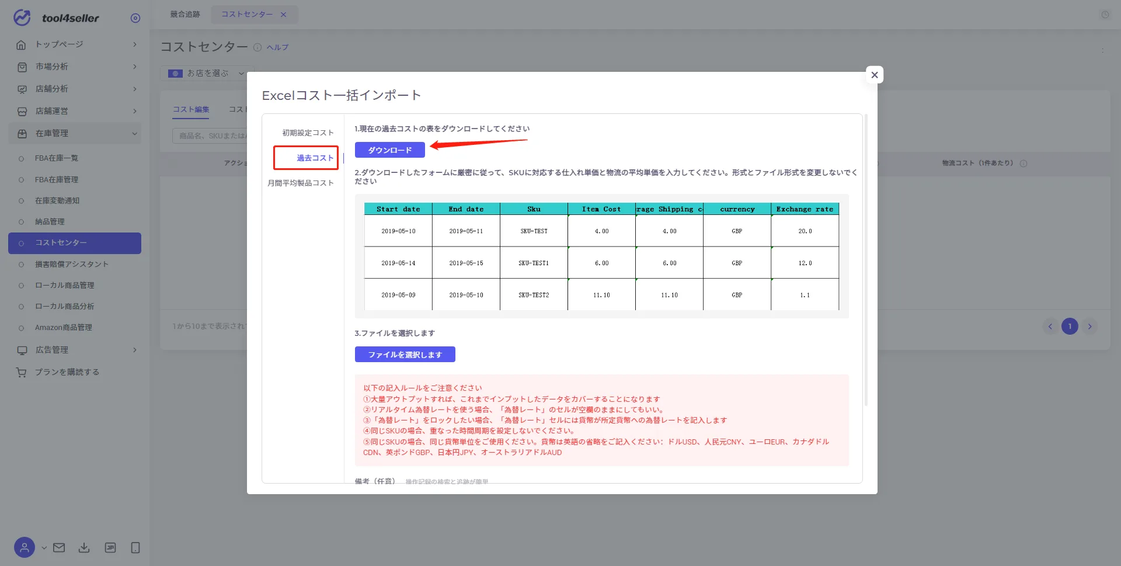Click プランを購読する link
Screen dimensions: 1121x566
(67, 372)
